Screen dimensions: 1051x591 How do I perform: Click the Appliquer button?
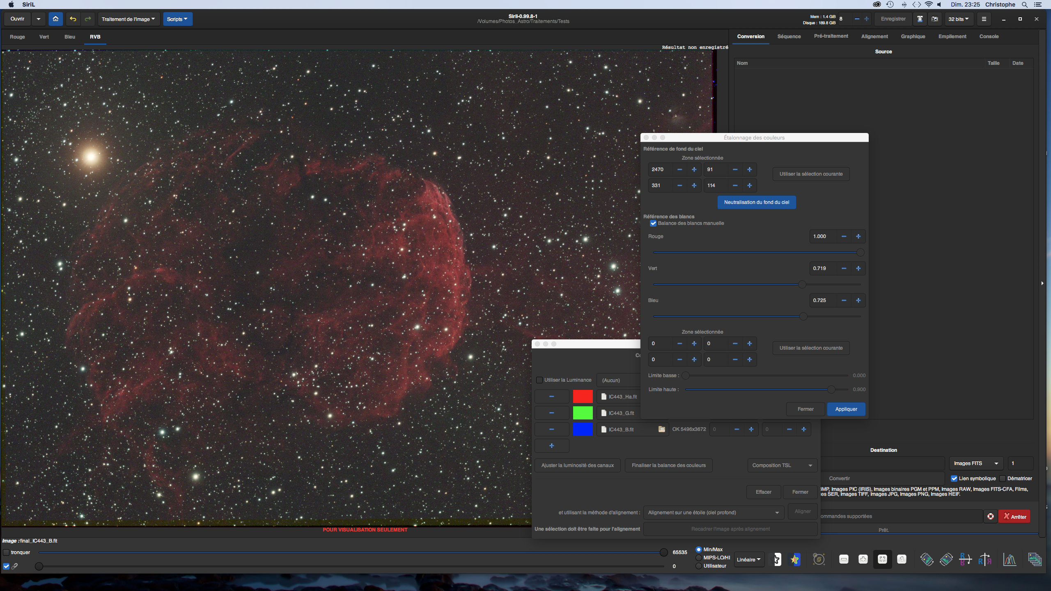(846, 409)
